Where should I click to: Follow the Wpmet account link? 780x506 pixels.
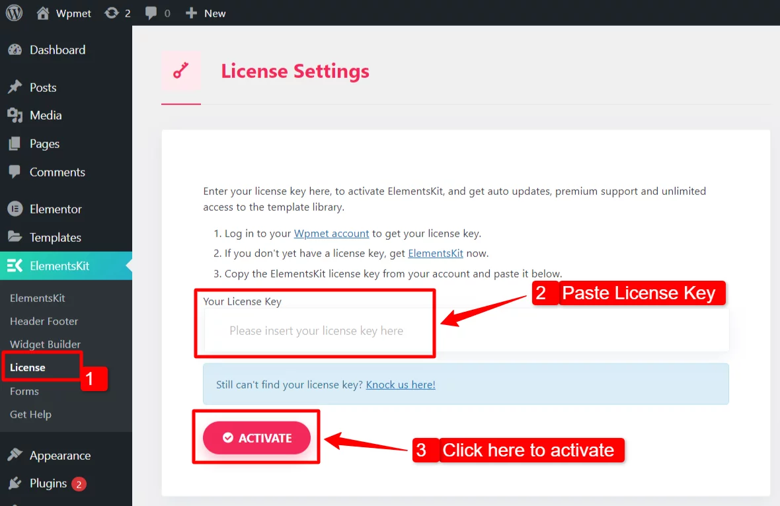pyautogui.click(x=331, y=234)
